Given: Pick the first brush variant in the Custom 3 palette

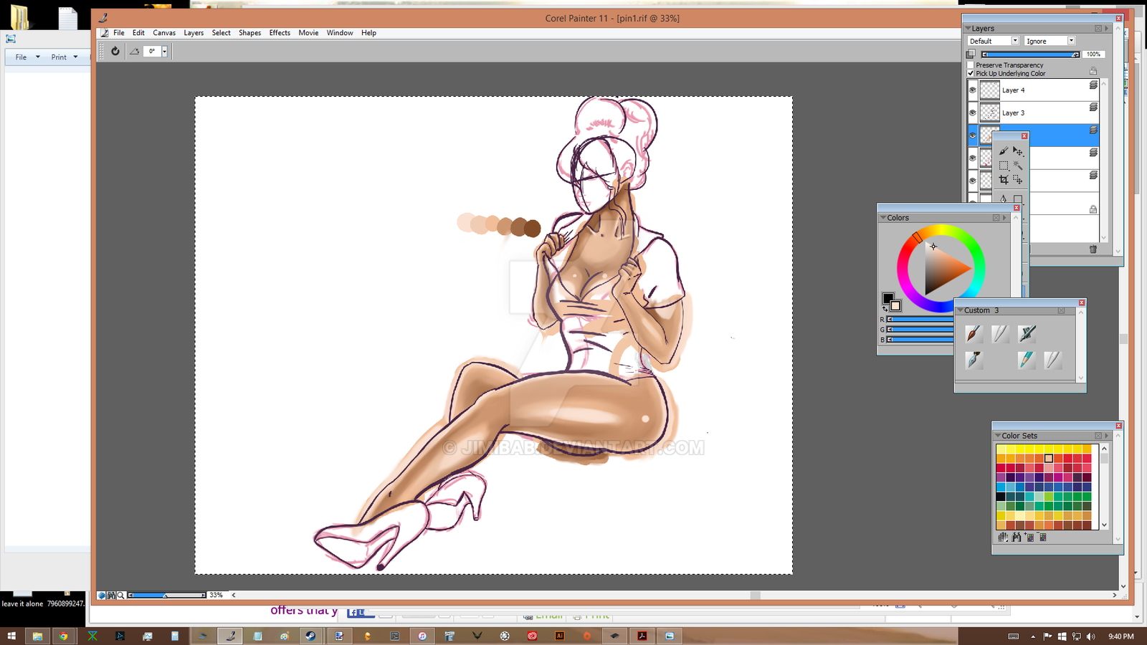Looking at the screenshot, I should click(x=973, y=333).
